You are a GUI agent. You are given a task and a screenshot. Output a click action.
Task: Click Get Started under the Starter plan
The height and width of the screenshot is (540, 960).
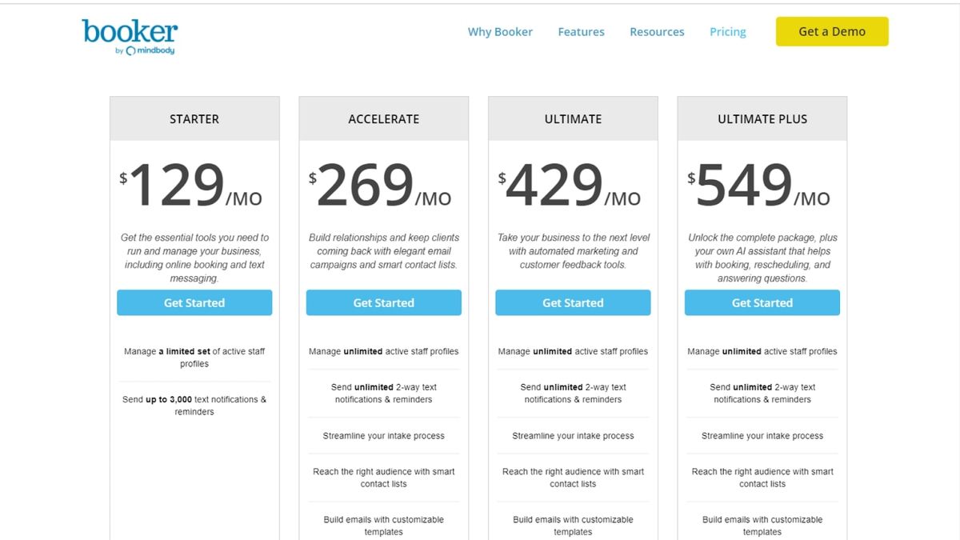point(194,302)
